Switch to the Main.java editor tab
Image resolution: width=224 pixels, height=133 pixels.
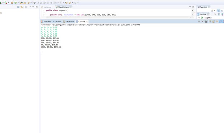(x=46, y=7)
